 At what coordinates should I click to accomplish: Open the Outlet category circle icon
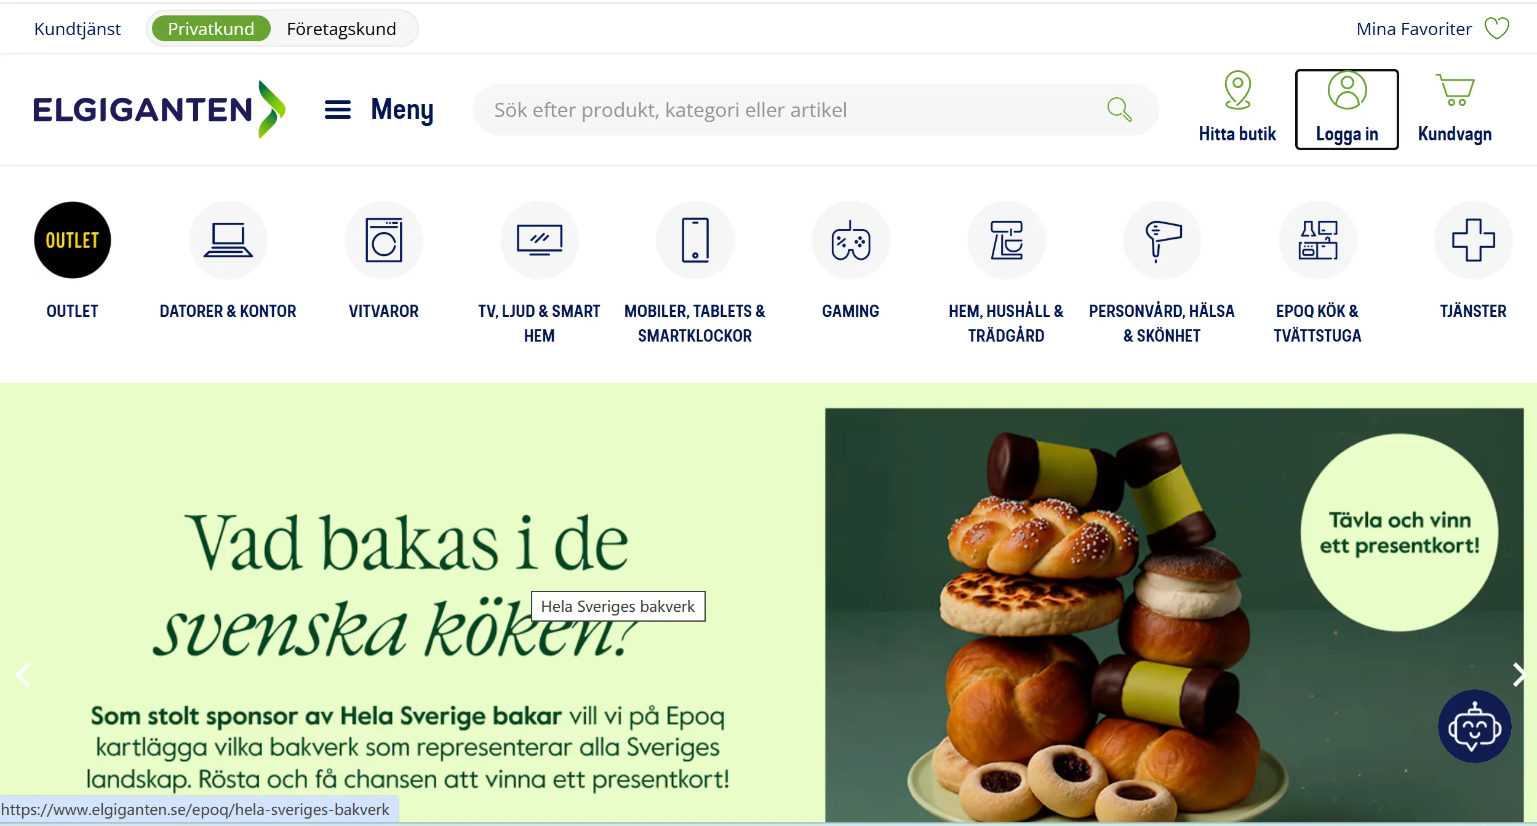pyautogui.click(x=73, y=240)
